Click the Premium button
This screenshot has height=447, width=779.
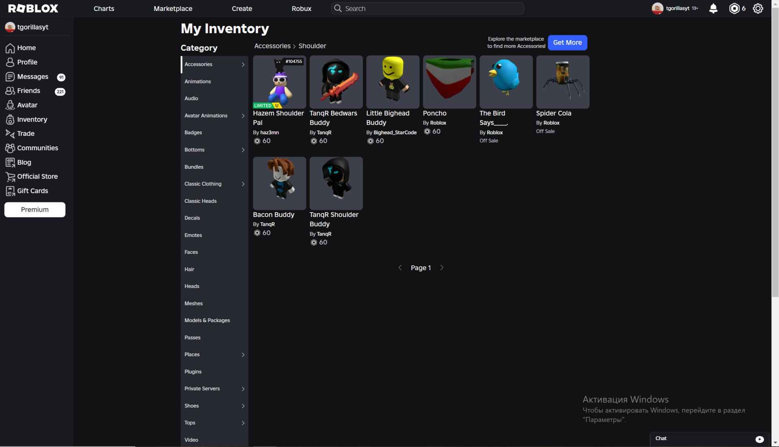(x=35, y=210)
